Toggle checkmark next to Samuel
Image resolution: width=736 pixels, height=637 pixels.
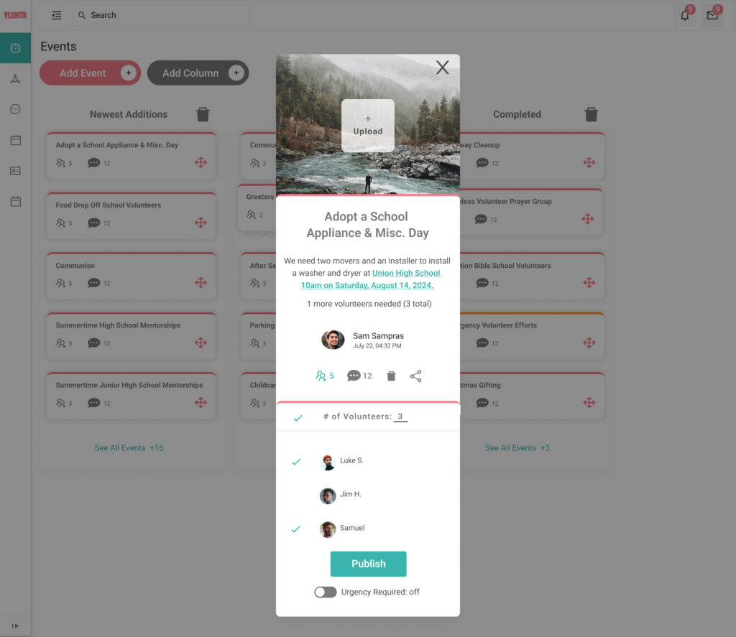tap(295, 529)
